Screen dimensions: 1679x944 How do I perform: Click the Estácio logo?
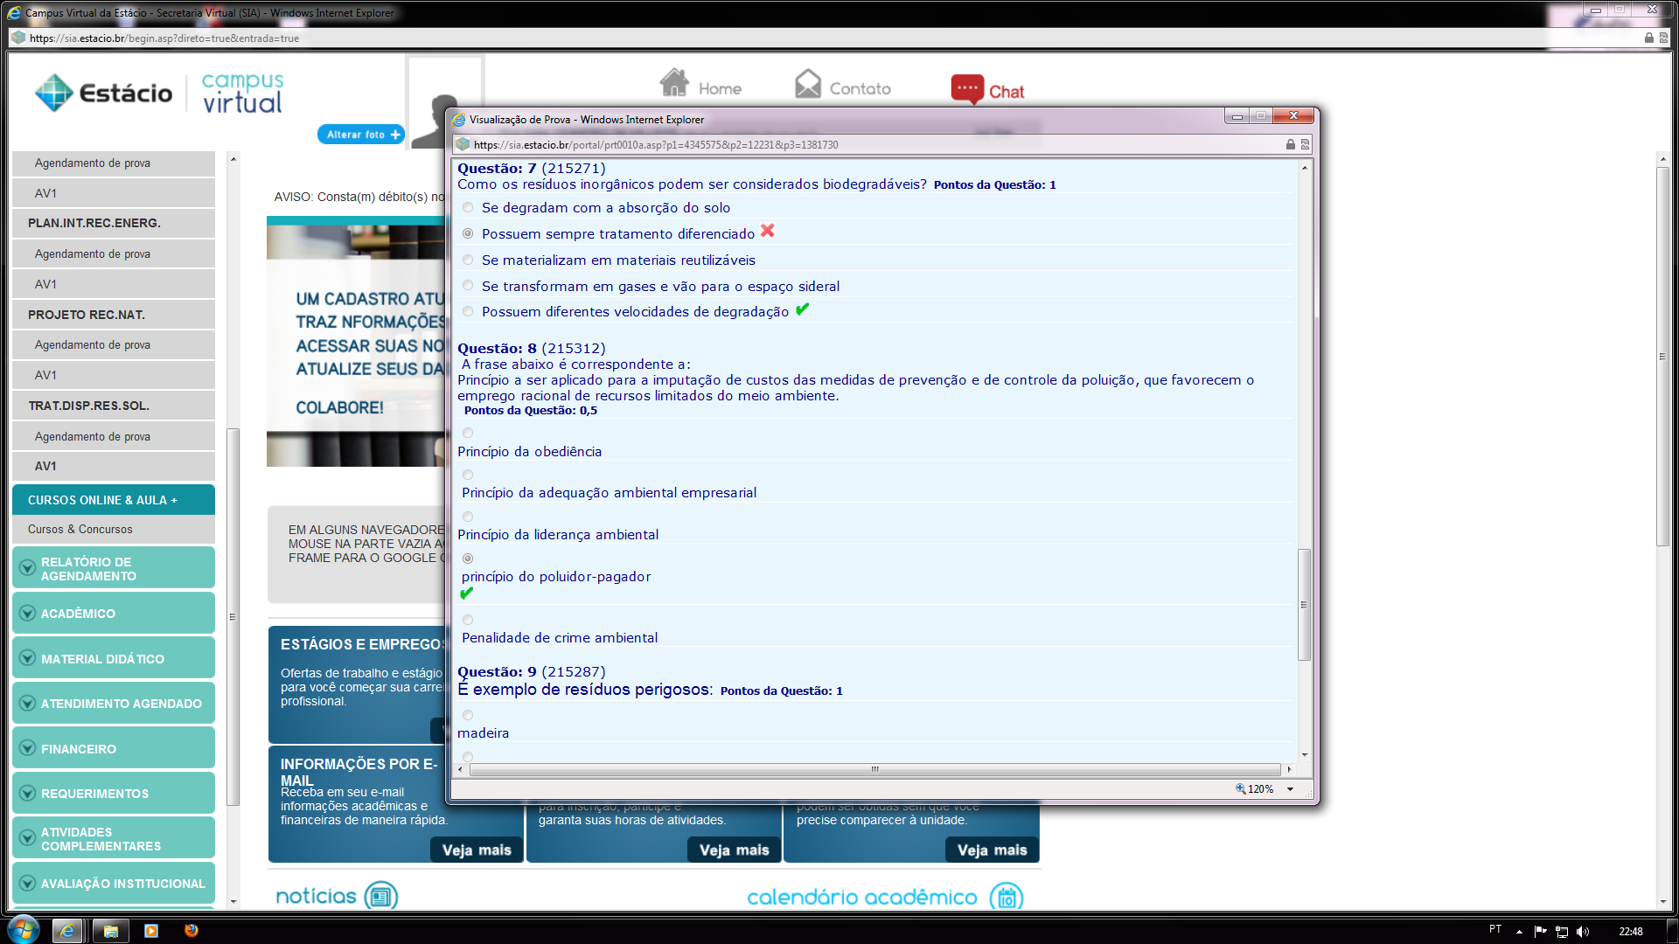[104, 93]
